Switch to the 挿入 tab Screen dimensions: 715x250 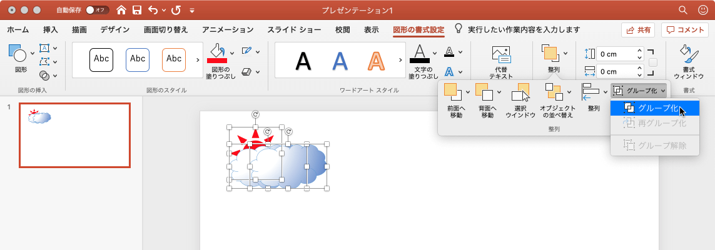pyautogui.click(x=51, y=30)
